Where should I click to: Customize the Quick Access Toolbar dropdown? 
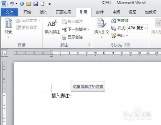50,4
